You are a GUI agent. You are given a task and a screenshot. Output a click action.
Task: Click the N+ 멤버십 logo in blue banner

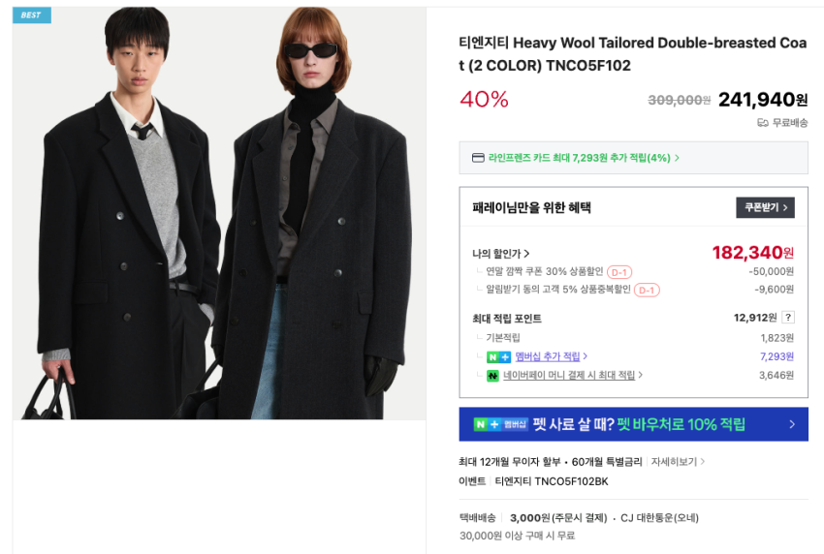[500, 424]
